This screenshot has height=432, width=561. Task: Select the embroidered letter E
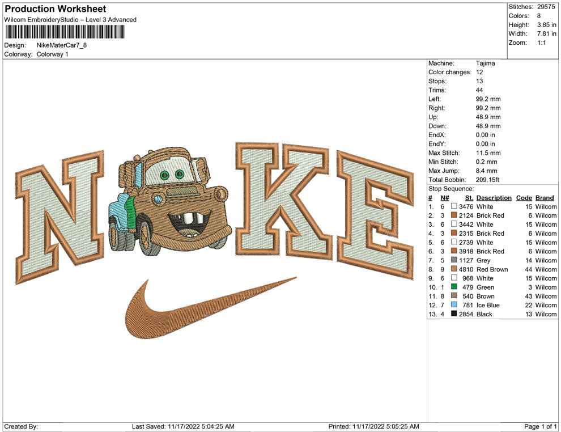374,210
